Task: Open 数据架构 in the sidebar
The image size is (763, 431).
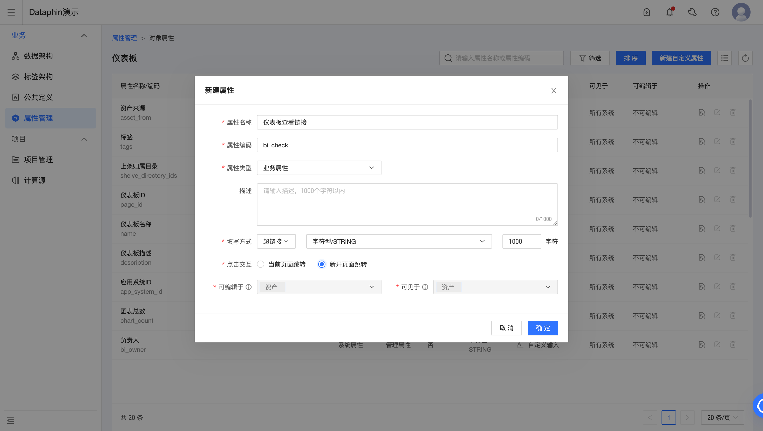Action: pyautogui.click(x=38, y=56)
